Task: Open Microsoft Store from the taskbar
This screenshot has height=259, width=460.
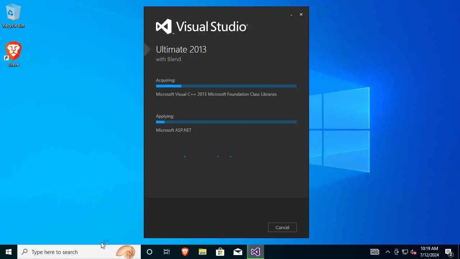Action: tap(220, 252)
